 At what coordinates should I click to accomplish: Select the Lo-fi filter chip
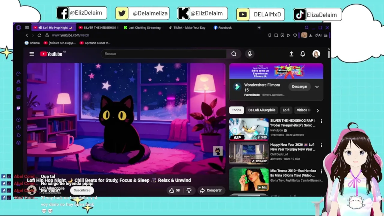[286, 110]
